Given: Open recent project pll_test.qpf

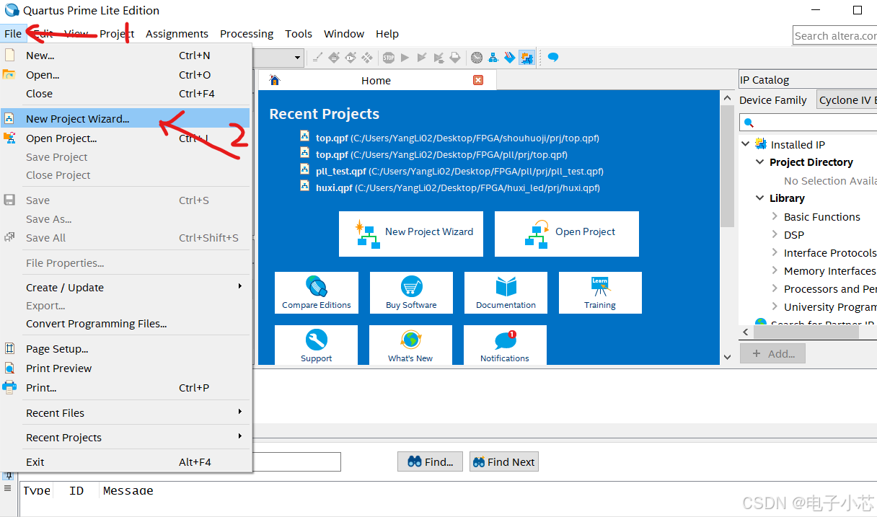Looking at the screenshot, I should point(342,171).
